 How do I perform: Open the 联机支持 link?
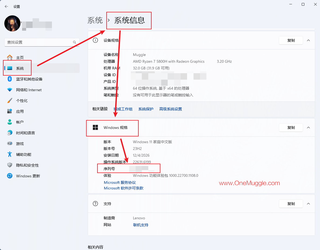pos(140,225)
